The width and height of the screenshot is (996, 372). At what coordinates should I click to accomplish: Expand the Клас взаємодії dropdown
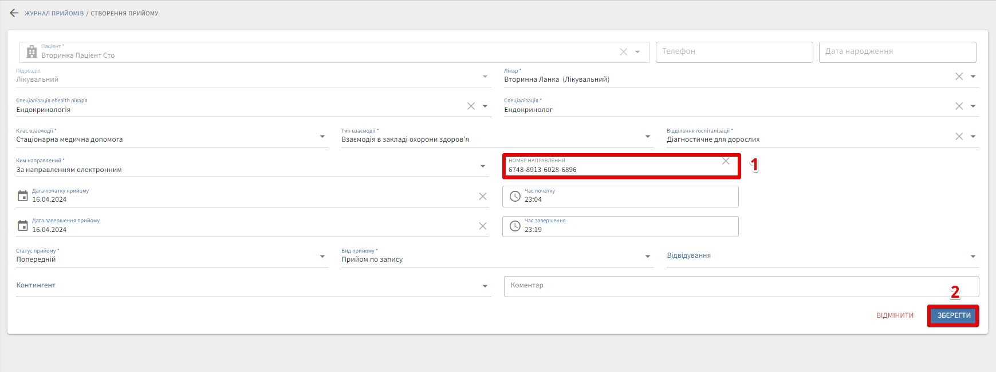(x=322, y=137)
